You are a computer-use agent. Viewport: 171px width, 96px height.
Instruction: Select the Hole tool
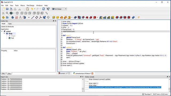click(x=79, y=17)
